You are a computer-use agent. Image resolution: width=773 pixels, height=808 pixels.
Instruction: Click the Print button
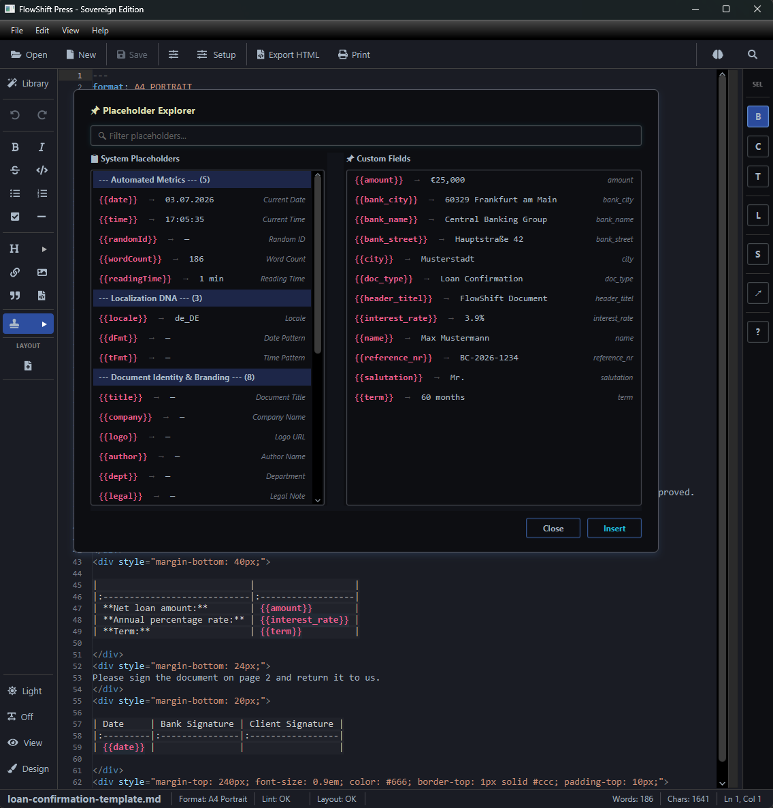pos(354,55)
